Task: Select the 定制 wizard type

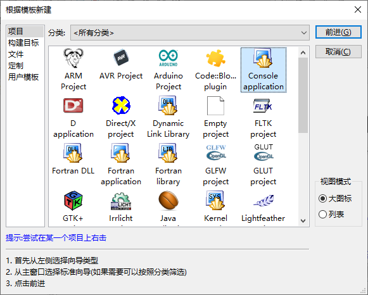Action: click(25, 65)
